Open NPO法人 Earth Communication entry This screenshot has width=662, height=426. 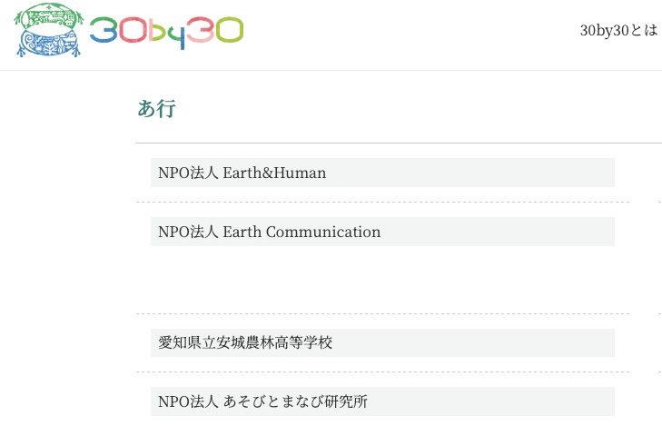coord(269,232)
